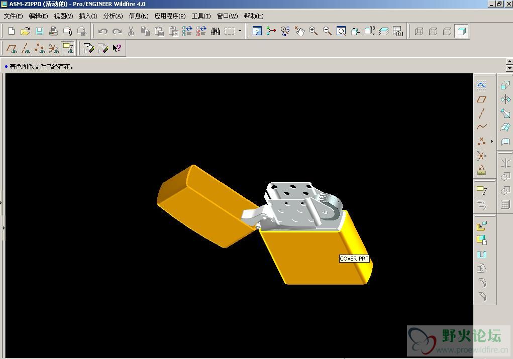This screenshot has height=359, width=513.
Task: Open 信息(N) menu
Action: (138, 16)
